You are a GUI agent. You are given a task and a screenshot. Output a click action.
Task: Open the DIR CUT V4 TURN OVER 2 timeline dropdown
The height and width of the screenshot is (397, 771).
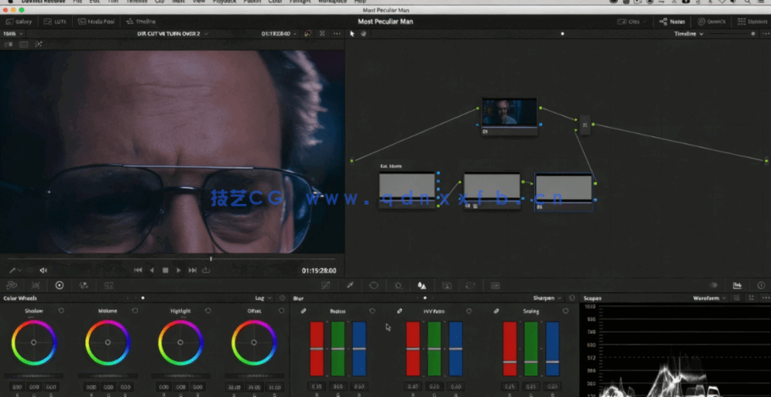pos(173,34)
